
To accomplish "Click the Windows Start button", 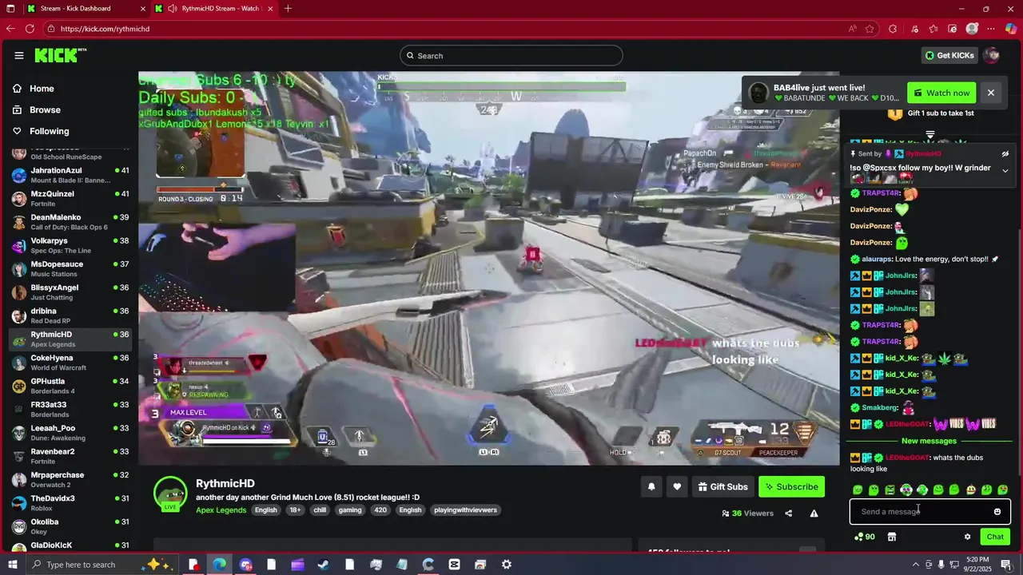I will [x=11, y=565].
